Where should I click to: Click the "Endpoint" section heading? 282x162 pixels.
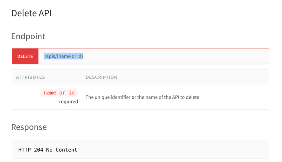[x=28, y=36]
